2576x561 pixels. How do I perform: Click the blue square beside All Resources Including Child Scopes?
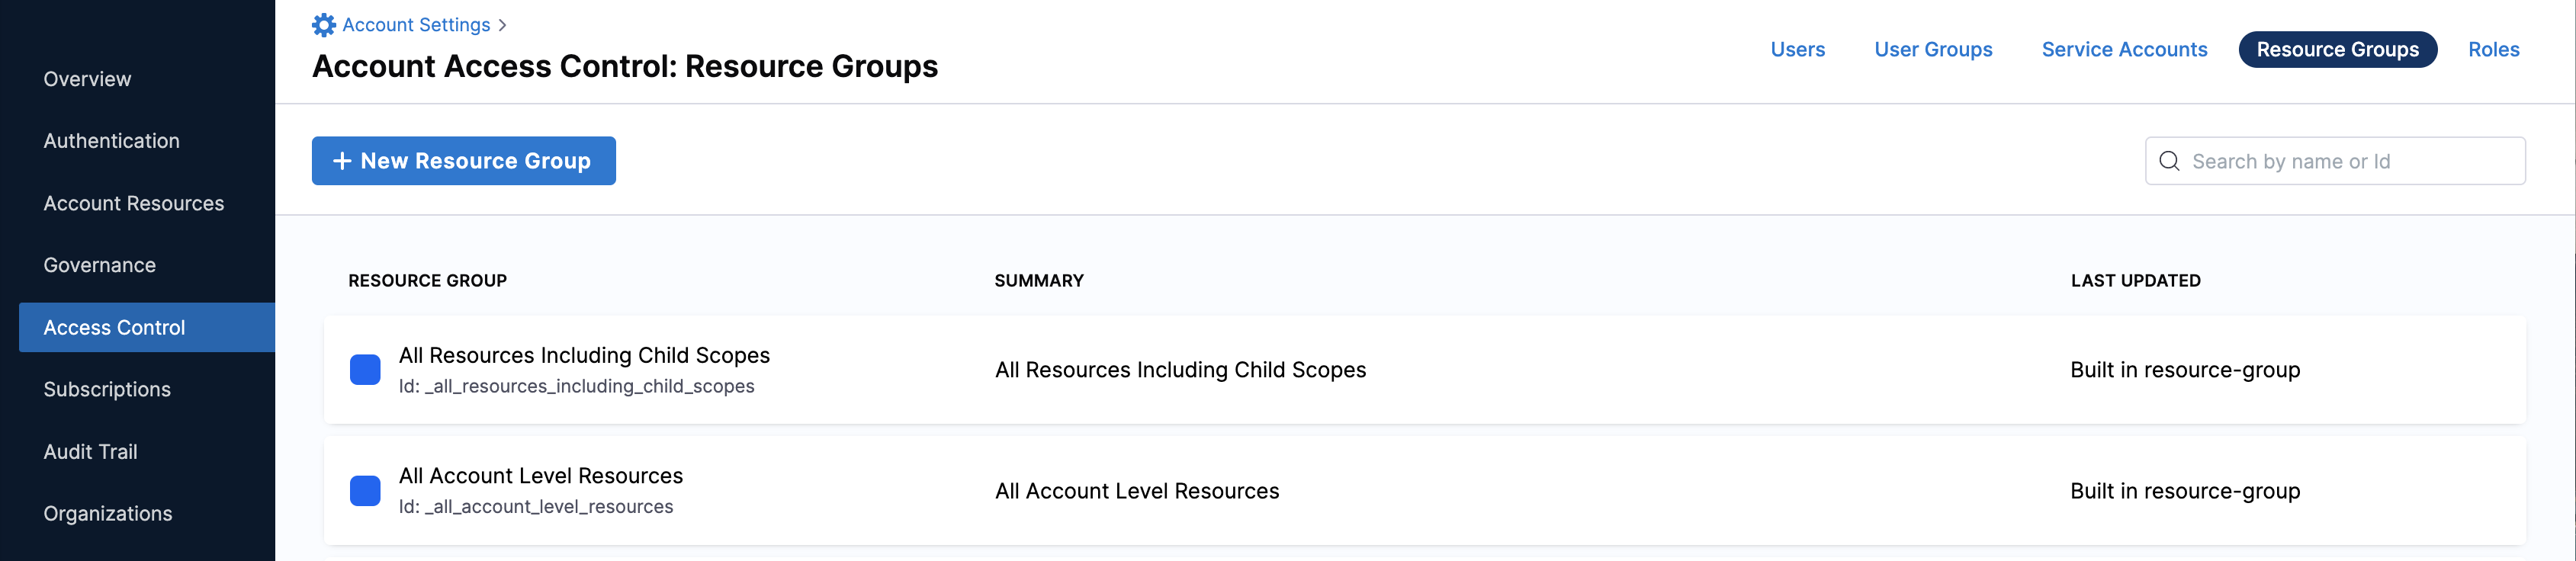click(x=365, y=370)
